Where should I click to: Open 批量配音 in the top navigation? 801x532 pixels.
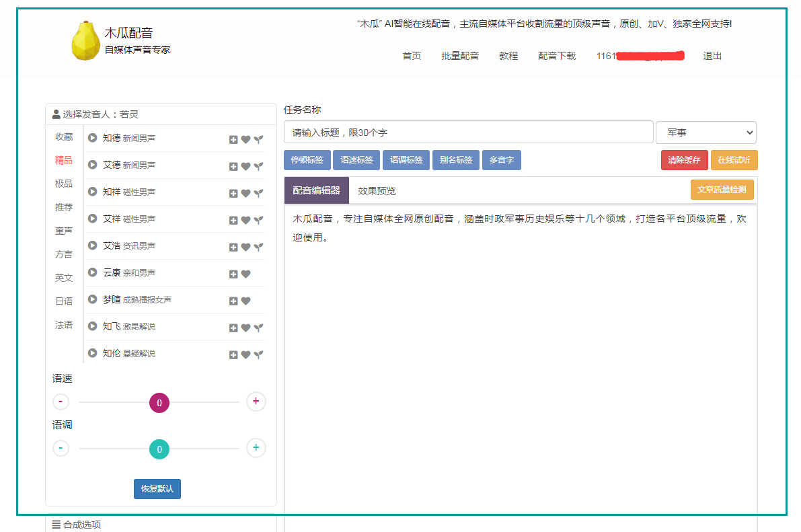pyautogui.click(x=460, y=56)
